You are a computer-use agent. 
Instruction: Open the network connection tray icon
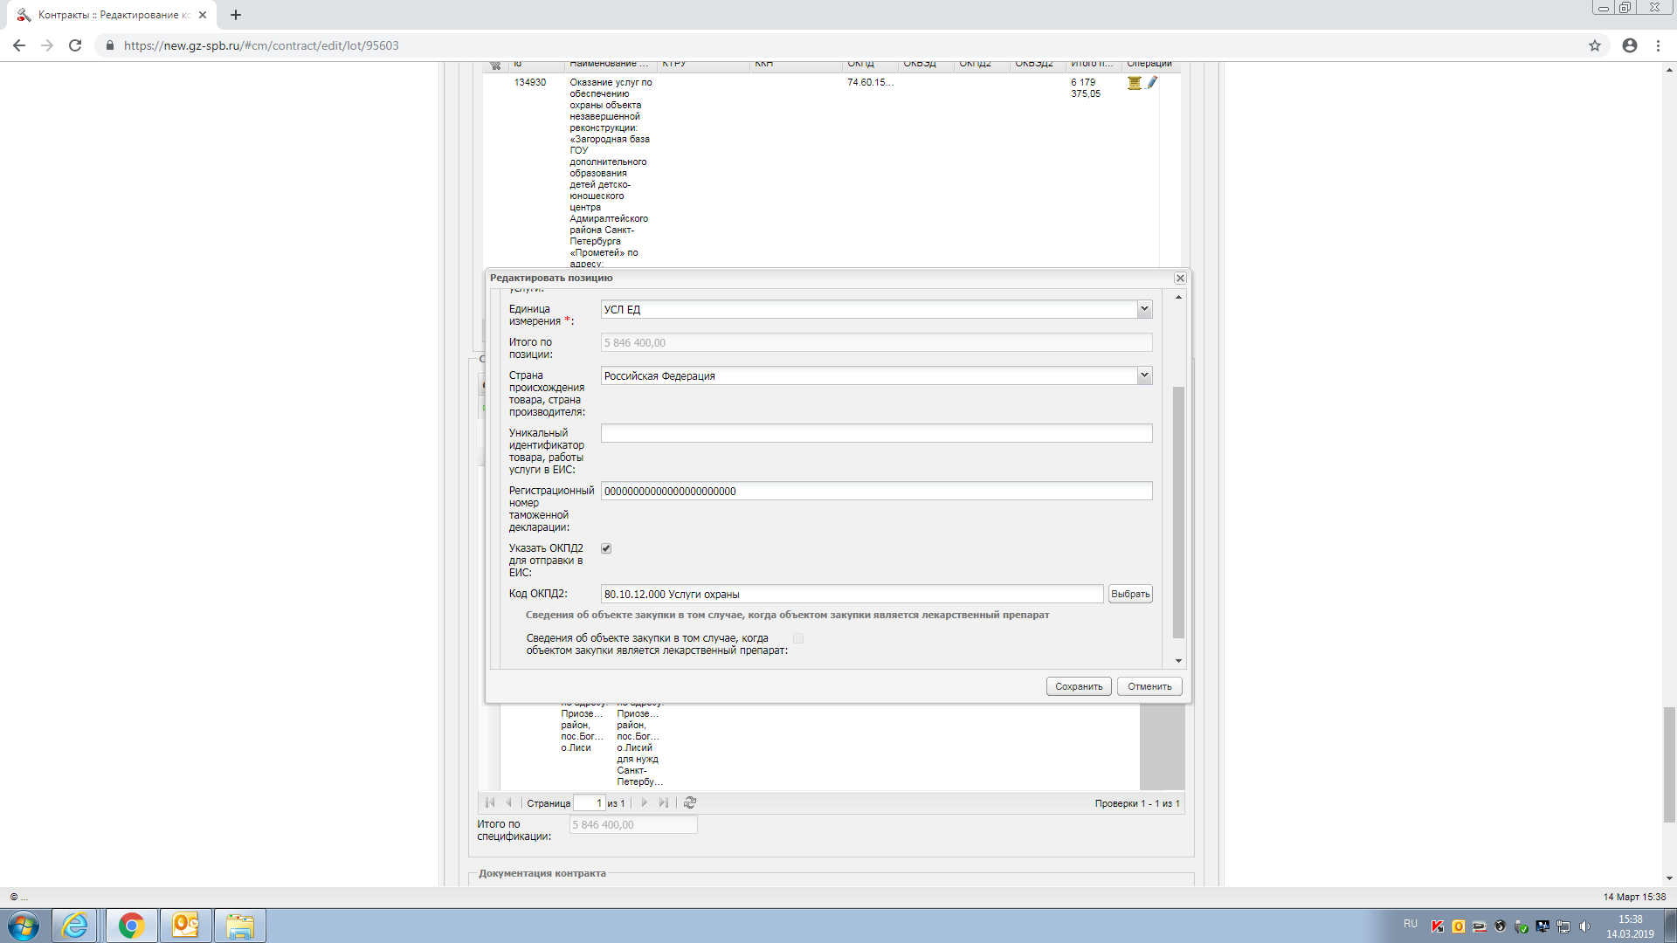tap(1563, 926)
